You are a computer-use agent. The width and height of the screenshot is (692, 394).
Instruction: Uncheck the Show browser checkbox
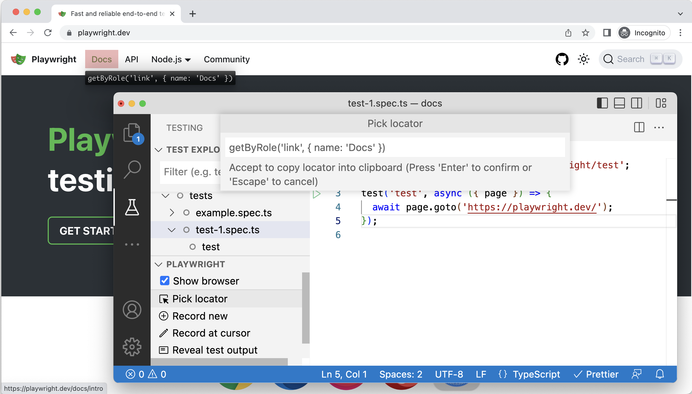pyautogui.click(x=165, y=281)
